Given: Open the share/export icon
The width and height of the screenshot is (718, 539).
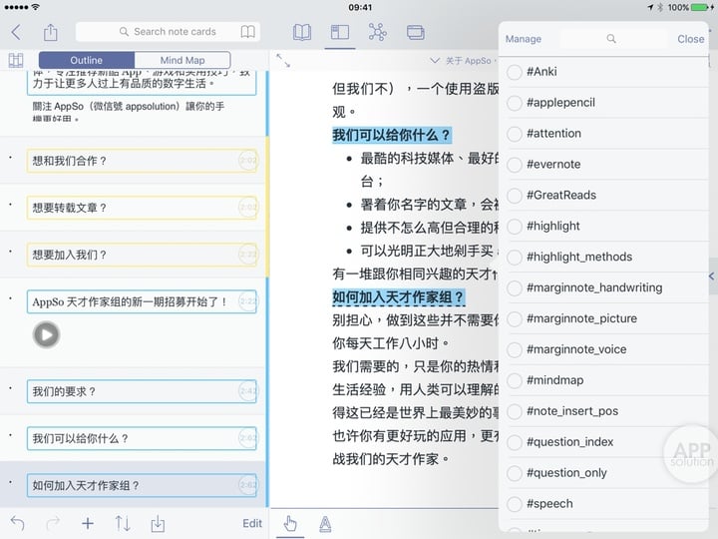Looking at the screenshot, I should 51,32.
